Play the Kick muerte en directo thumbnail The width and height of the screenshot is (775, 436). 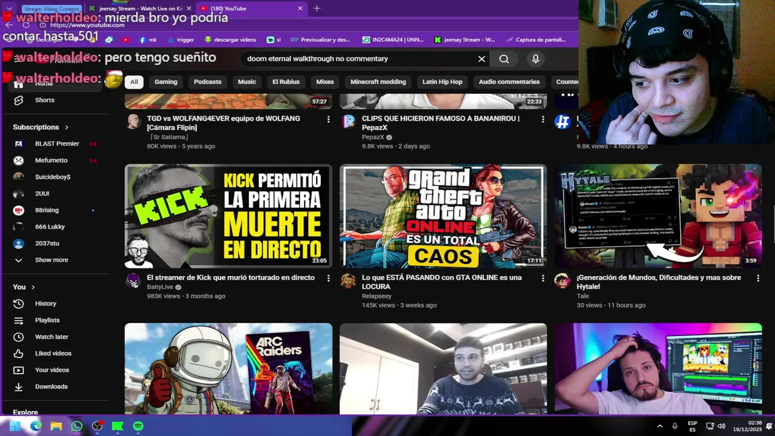228,216
